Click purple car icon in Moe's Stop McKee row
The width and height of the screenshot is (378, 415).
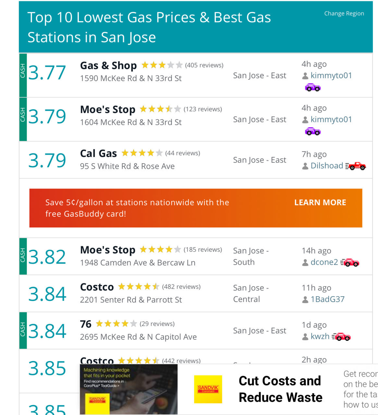(x=313, y=131)
